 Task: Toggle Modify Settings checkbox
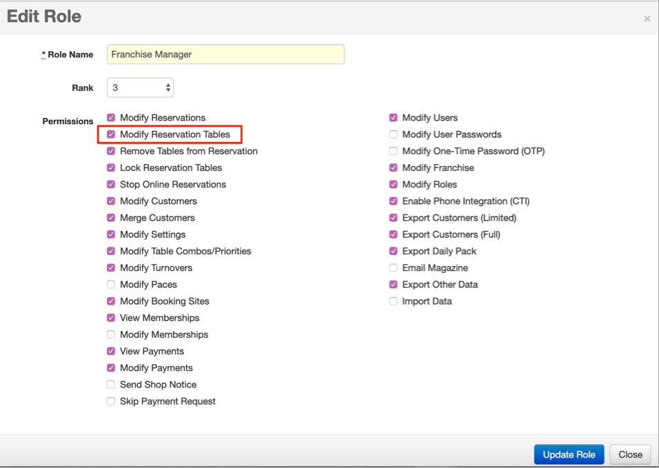(111, 234)
